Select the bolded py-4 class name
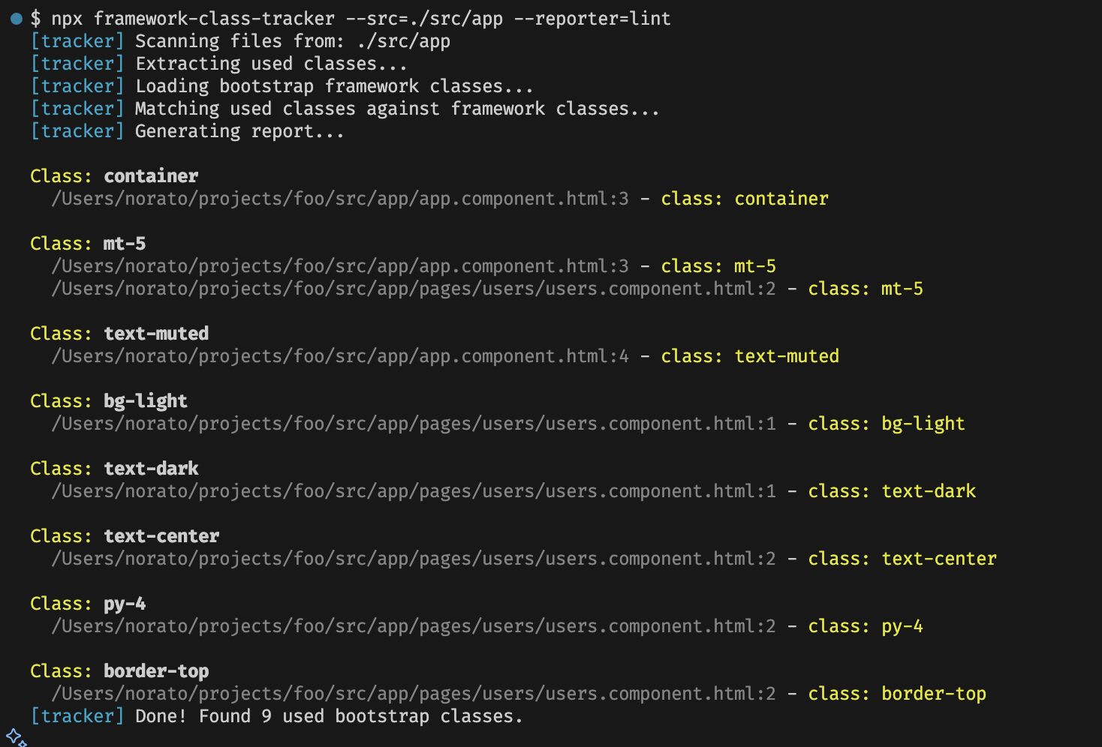This screenshot has height=747, width=1102. [123, 603]
